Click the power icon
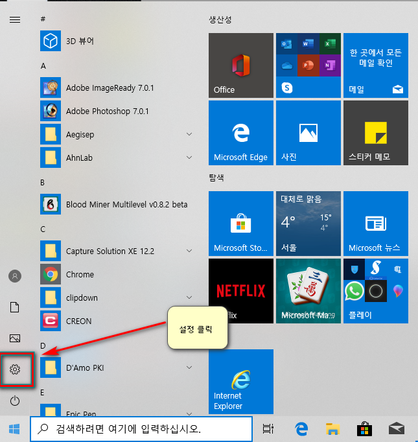Viewport: 418px width, 442px height. (15, 401)
